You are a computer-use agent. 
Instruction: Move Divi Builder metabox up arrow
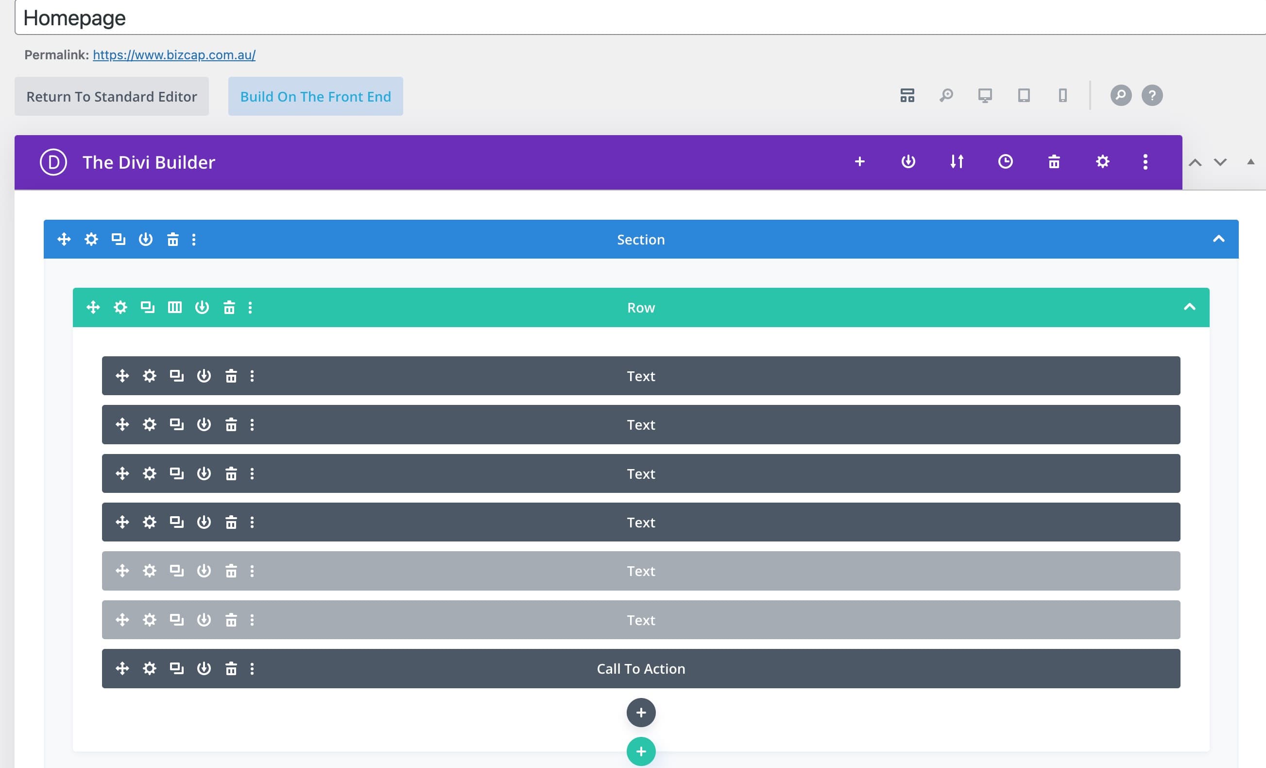click(x=1195, y=162)
